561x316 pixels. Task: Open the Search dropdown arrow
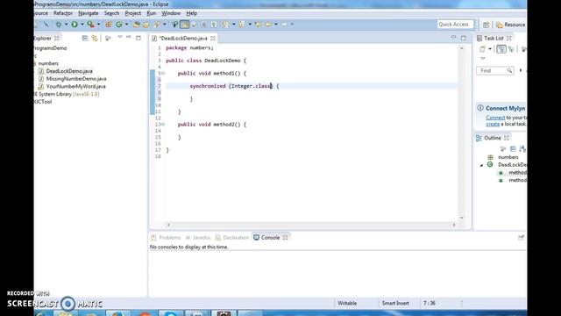coord(165,25)
